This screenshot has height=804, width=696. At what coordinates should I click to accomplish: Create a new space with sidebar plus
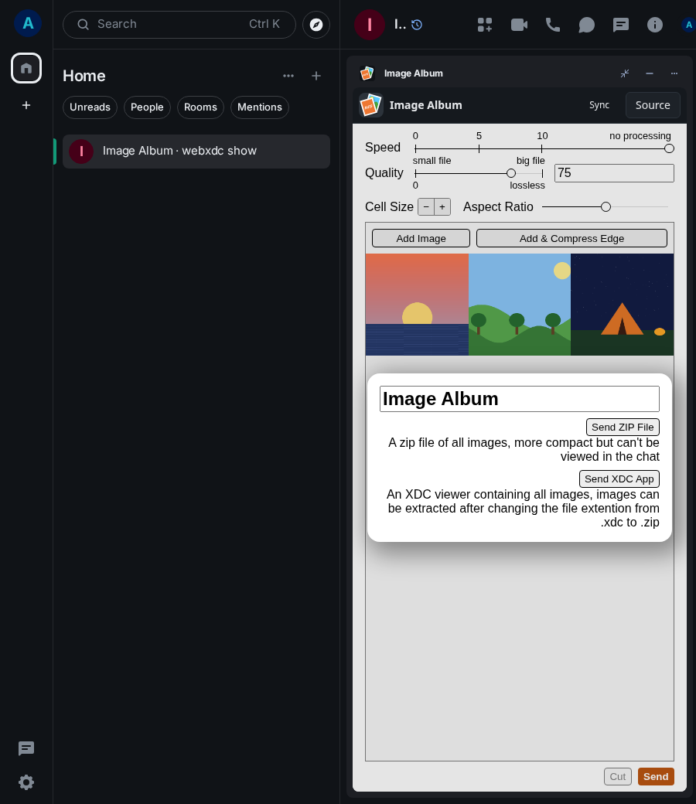coord(26,105)
